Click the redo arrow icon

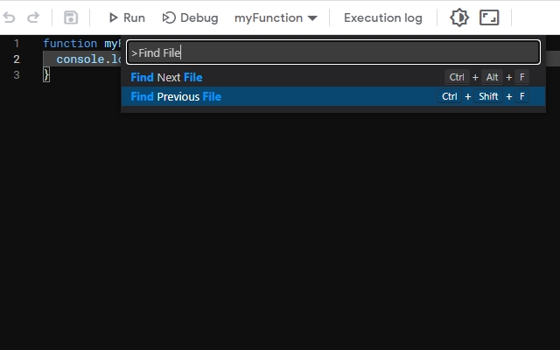click(33, 17)
